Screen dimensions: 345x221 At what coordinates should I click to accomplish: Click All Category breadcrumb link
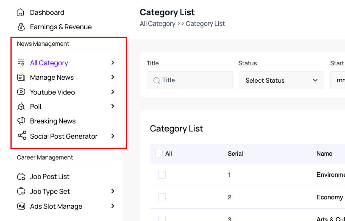tap(158, 24)
